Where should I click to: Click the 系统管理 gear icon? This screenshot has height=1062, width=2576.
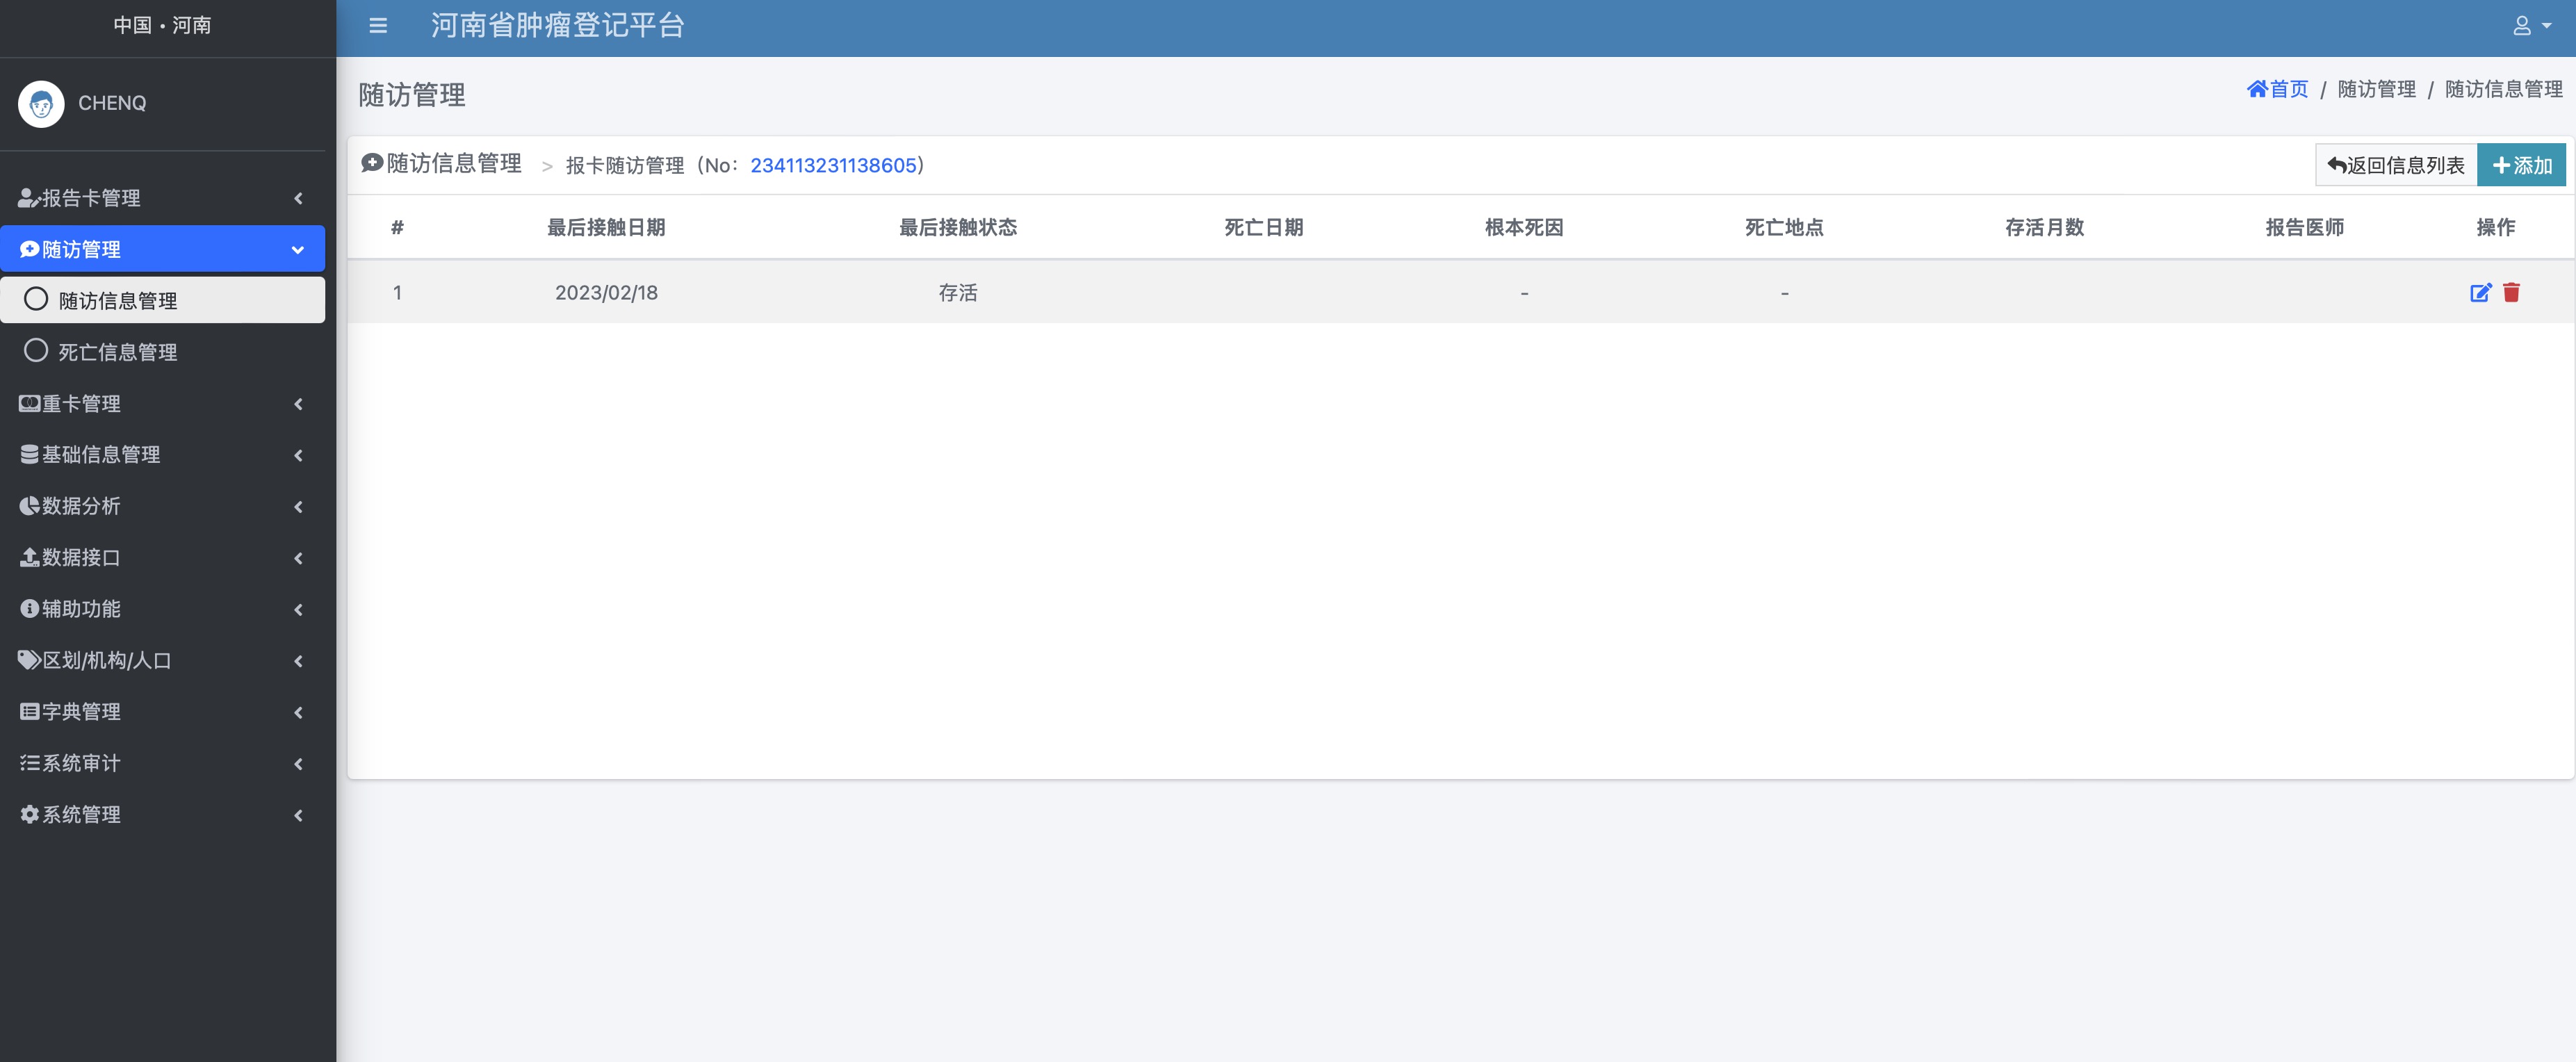click(29, 815)
